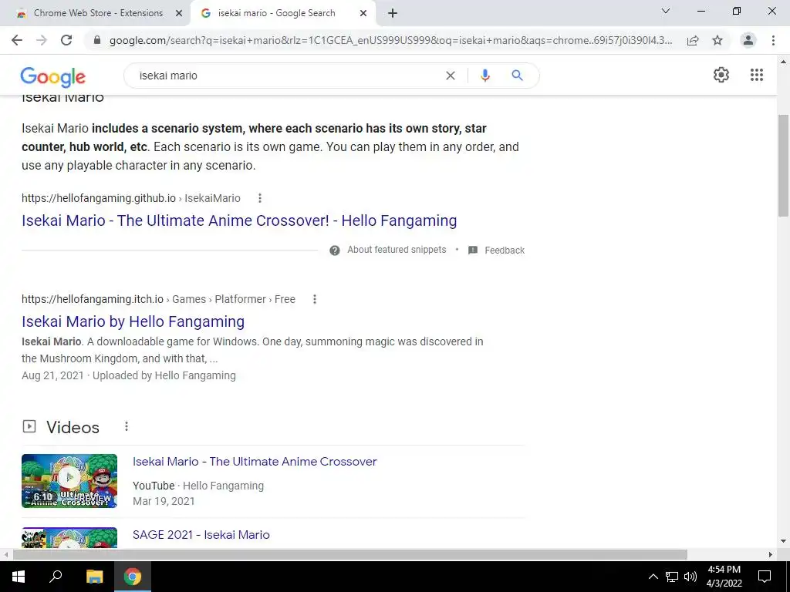Click the horizontal scrollbar thumb

click(350, 554)
